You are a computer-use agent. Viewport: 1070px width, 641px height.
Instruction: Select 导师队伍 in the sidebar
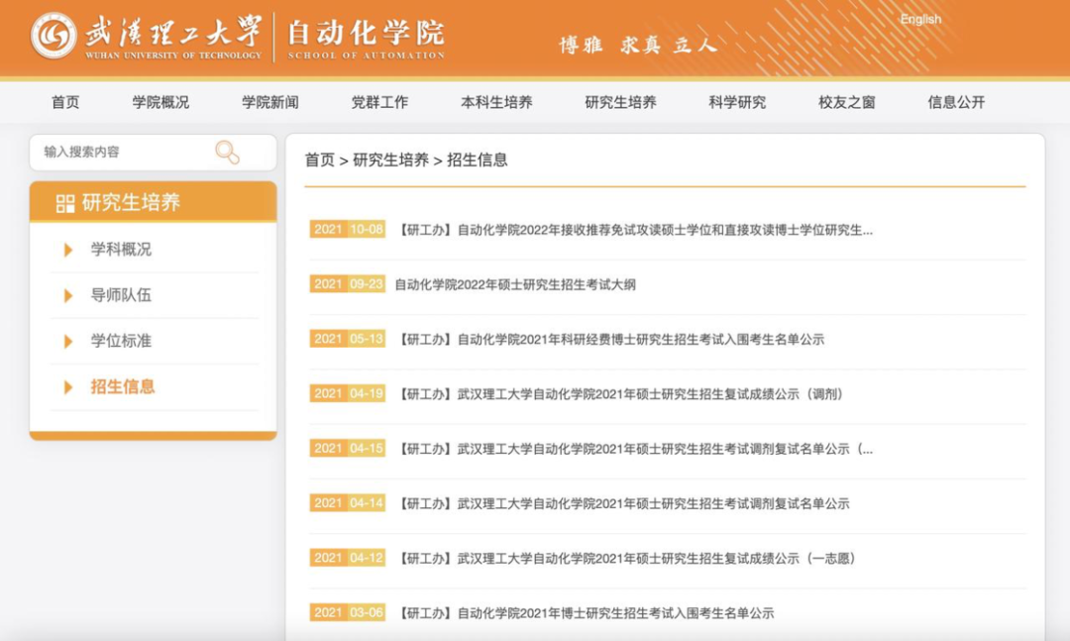pos(122,295)
